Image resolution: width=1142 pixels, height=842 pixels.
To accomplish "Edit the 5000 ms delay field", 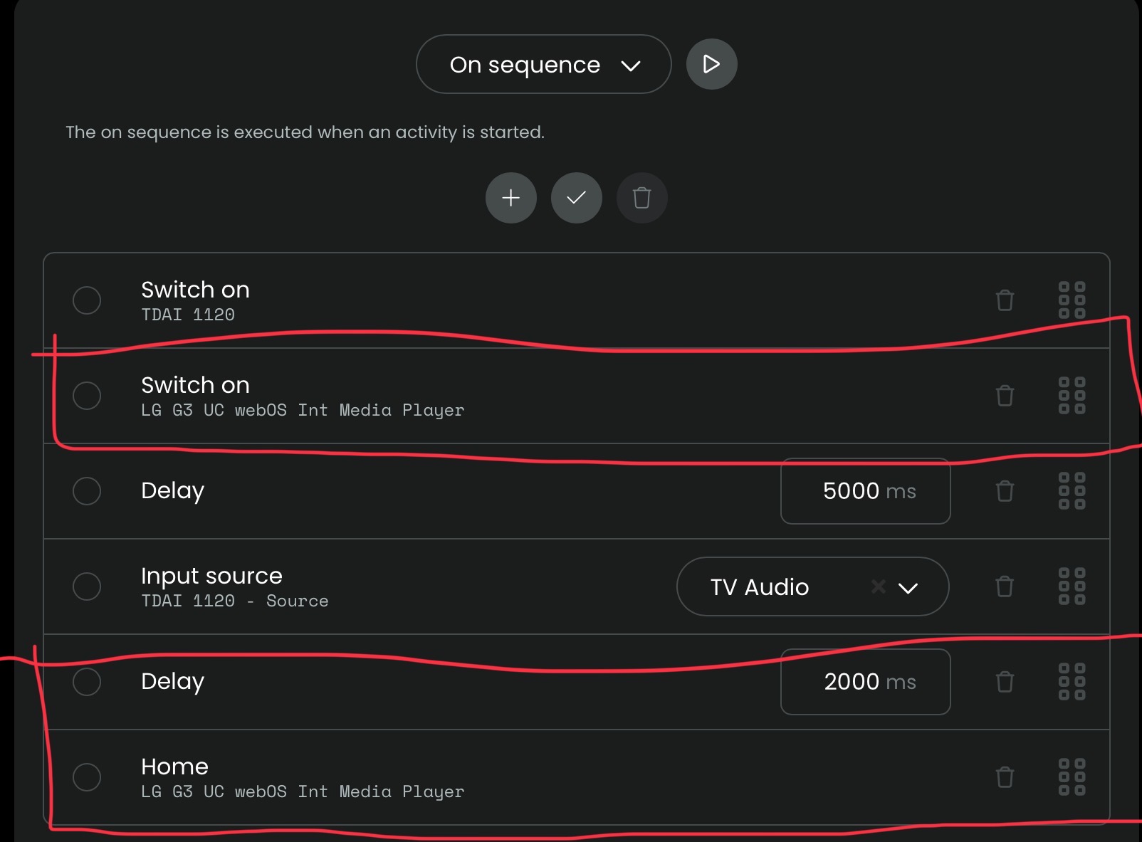I will [865, 491].
